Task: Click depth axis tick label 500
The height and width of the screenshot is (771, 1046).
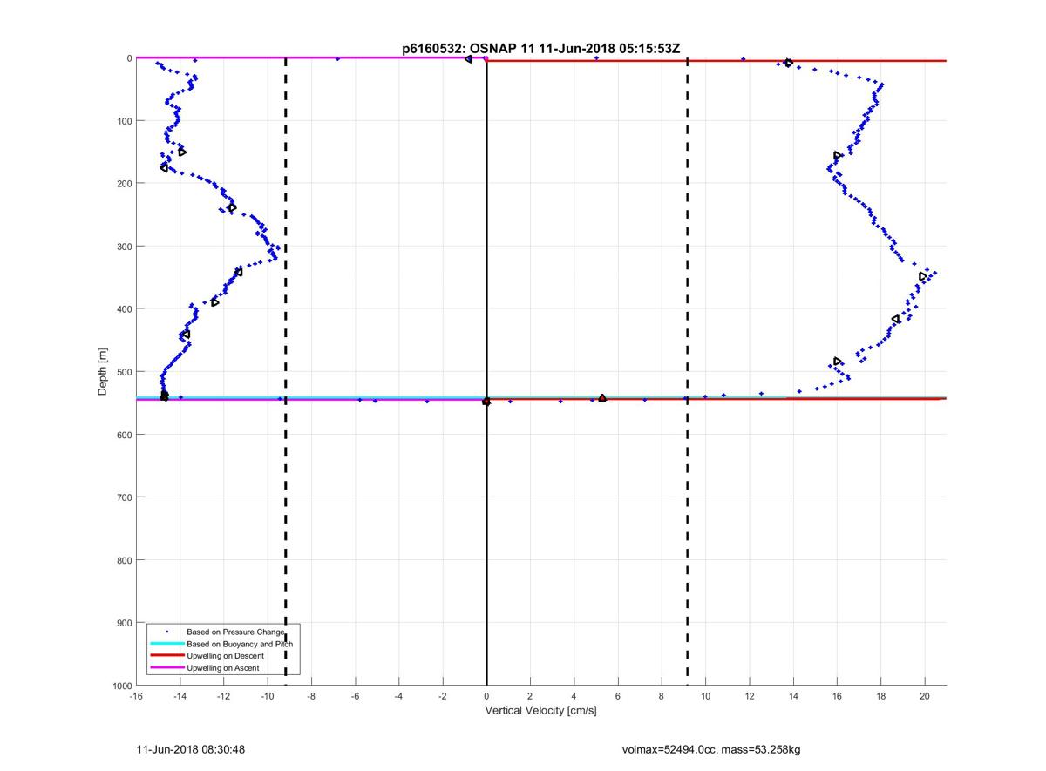Action: (125, 372)
